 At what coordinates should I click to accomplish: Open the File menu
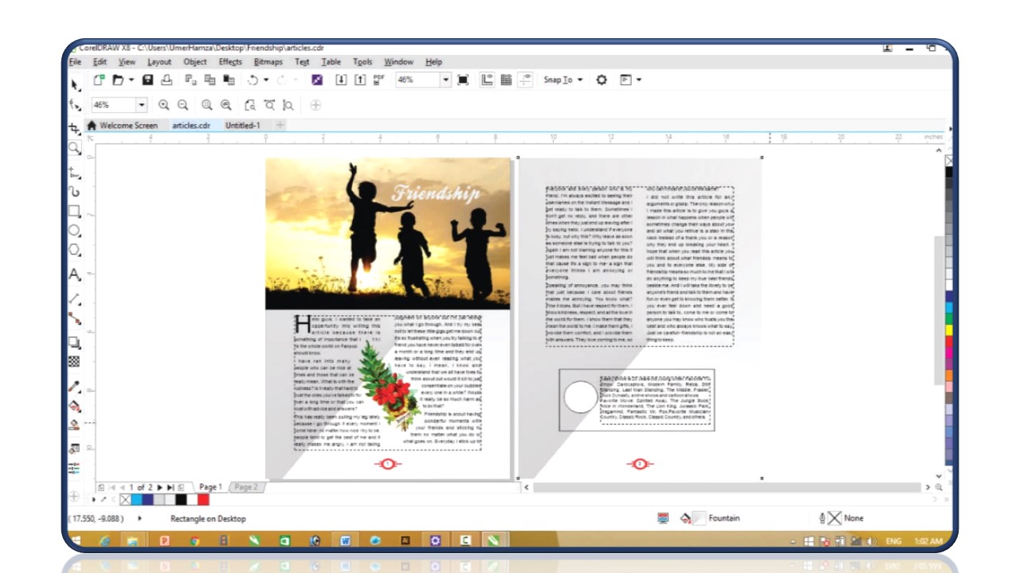pyautogui.click(x=75, y=61)
